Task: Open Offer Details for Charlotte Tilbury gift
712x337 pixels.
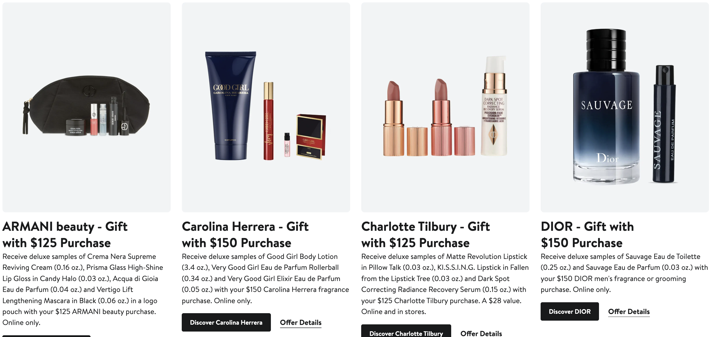Action: coord(481,333)
